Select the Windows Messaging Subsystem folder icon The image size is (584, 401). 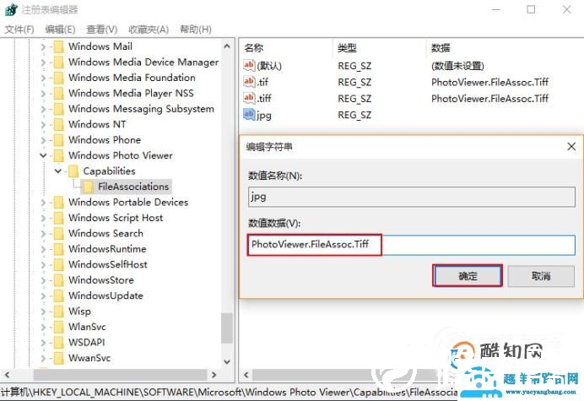click(x=58, y=109)
